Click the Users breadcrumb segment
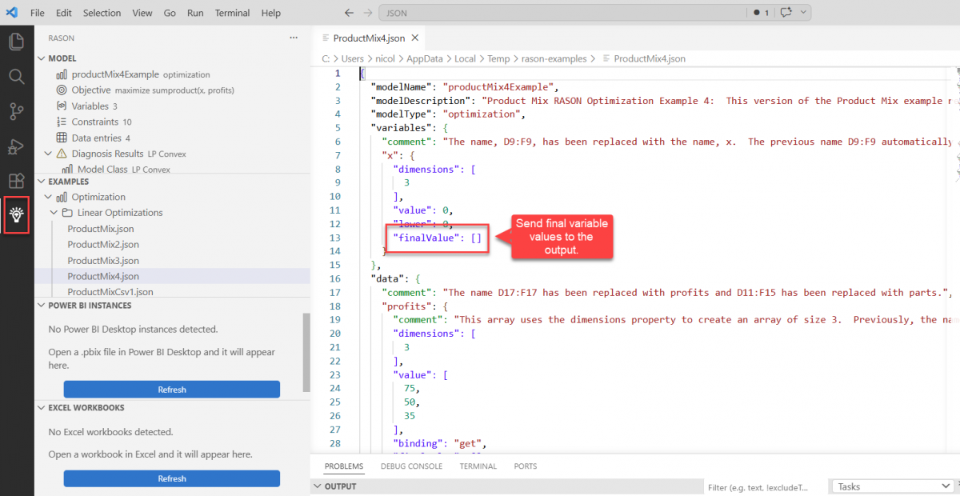 [353, 58]
